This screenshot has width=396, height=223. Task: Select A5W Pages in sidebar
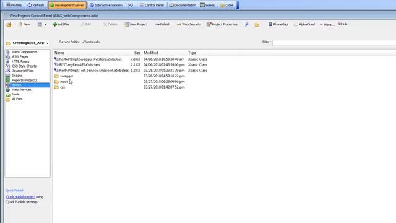pos(20,56)
